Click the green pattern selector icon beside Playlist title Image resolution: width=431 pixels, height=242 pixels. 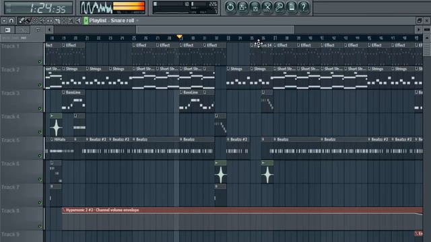point(86,21)
